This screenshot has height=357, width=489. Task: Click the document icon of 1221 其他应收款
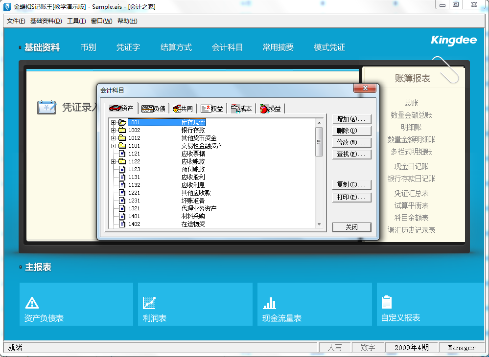tap(122, 193)
